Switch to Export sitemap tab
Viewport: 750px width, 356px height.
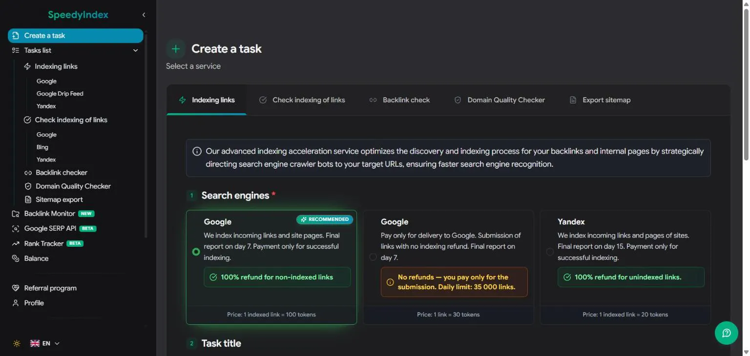(x=600, y=100)
